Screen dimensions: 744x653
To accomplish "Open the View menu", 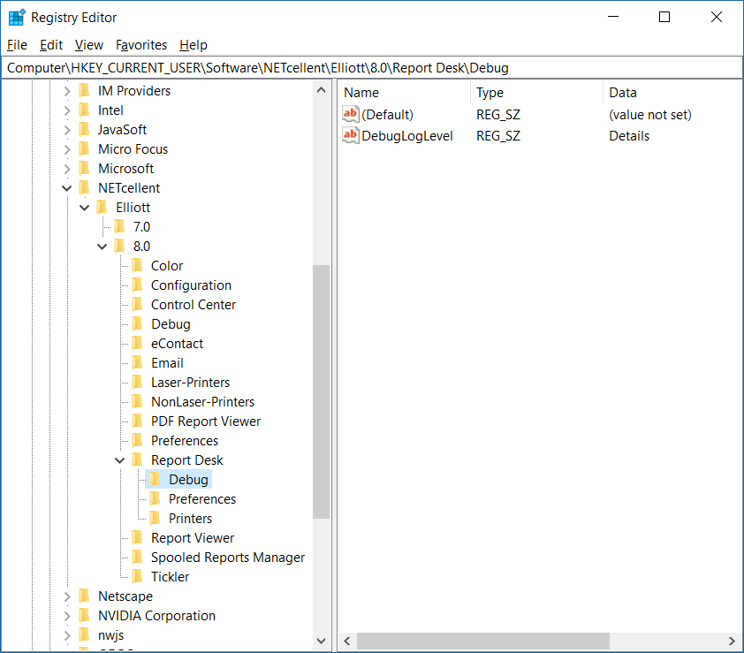I will click(89, 45).
